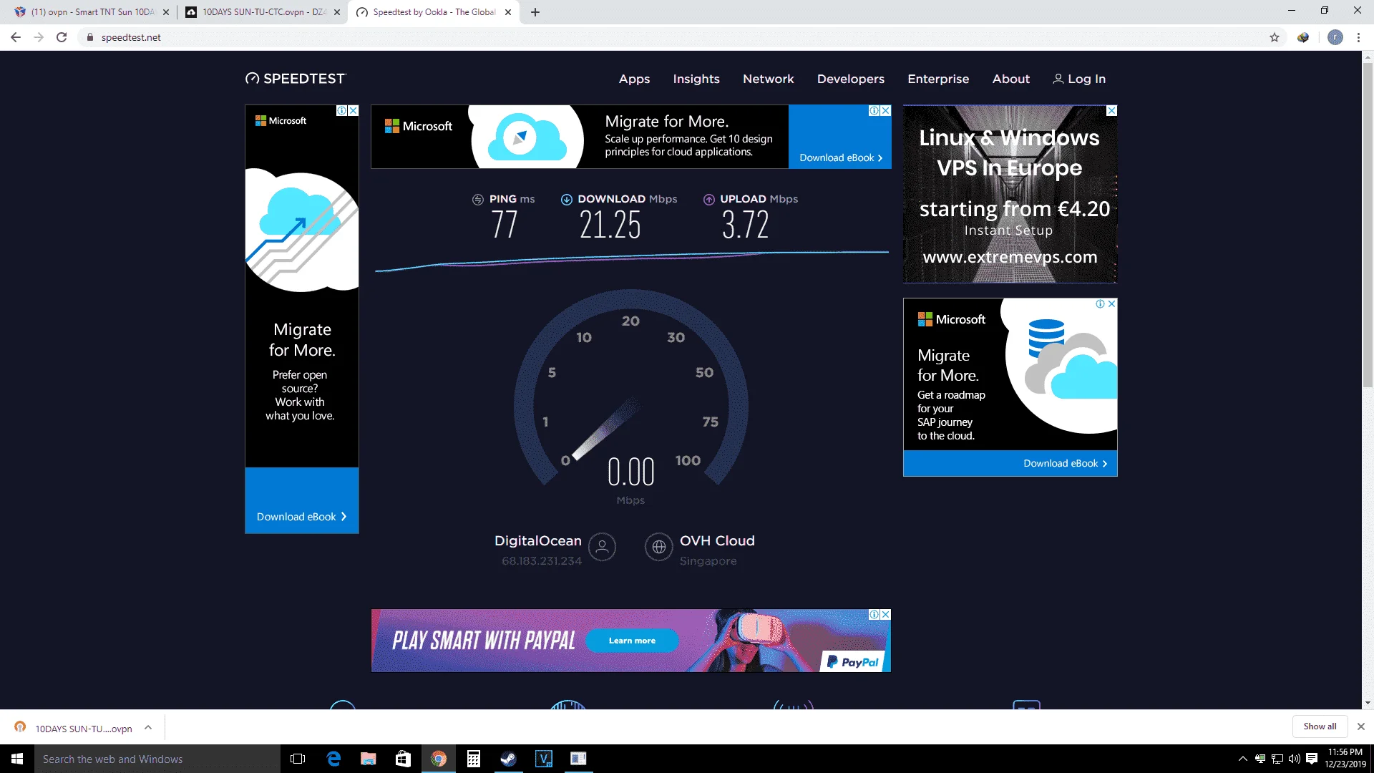Open the Chrome profile avatar
Screen dimensions: 1374x773
click(1335, 37)
